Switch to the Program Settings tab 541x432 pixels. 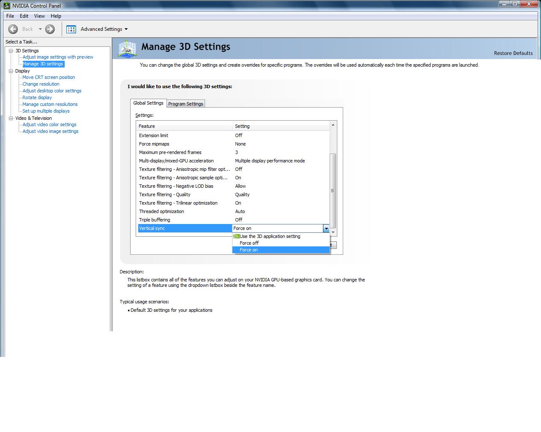[186, 104]
